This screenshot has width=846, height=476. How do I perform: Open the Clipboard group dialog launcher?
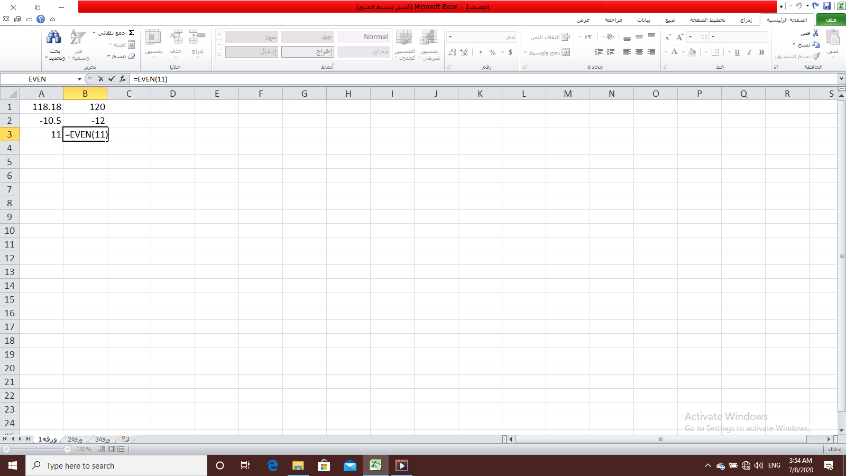click(776, 67)
